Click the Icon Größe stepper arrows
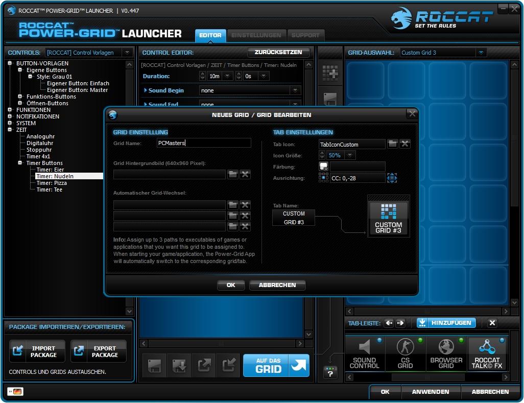 tap(322, 155)
